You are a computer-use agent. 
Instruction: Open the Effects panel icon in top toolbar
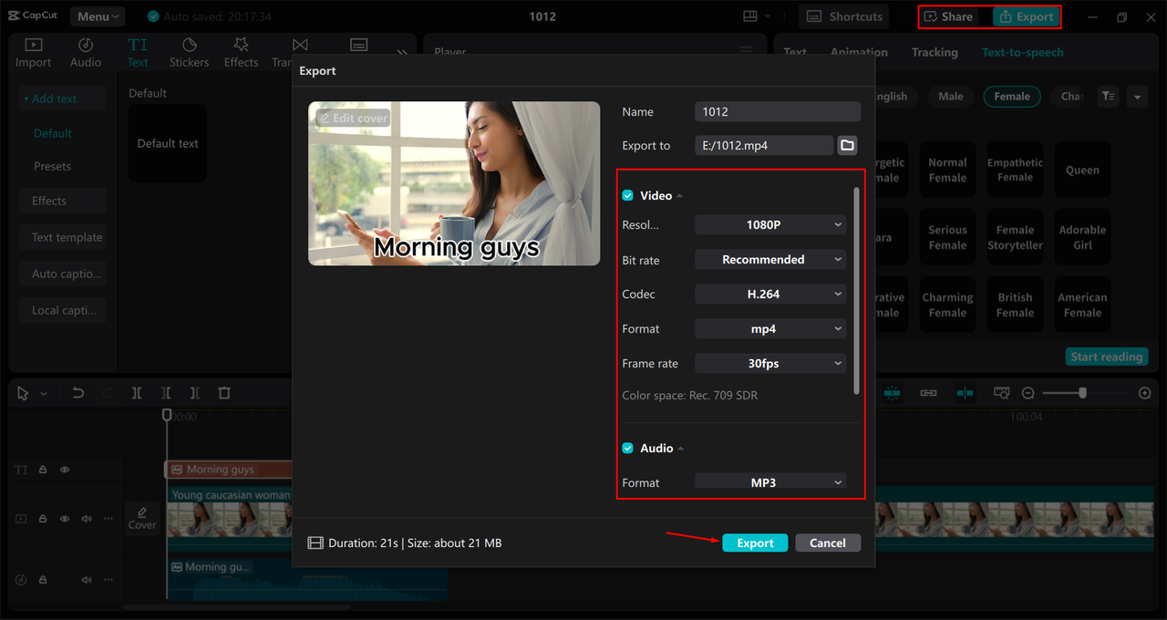click(242, 53)
